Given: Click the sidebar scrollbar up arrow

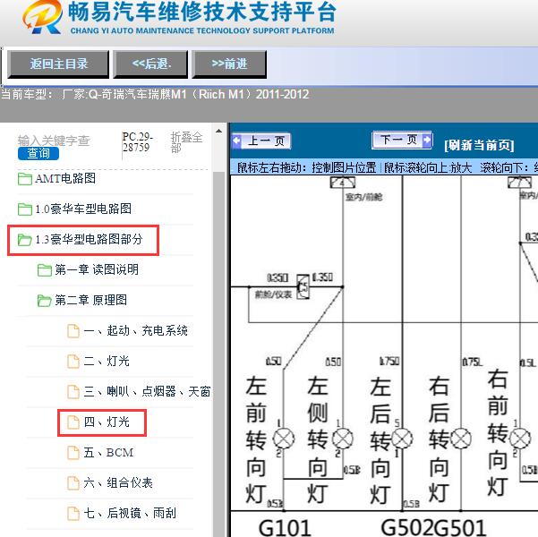Looking at the screenshot, I should pyautogui.click(x=218, y=131).
